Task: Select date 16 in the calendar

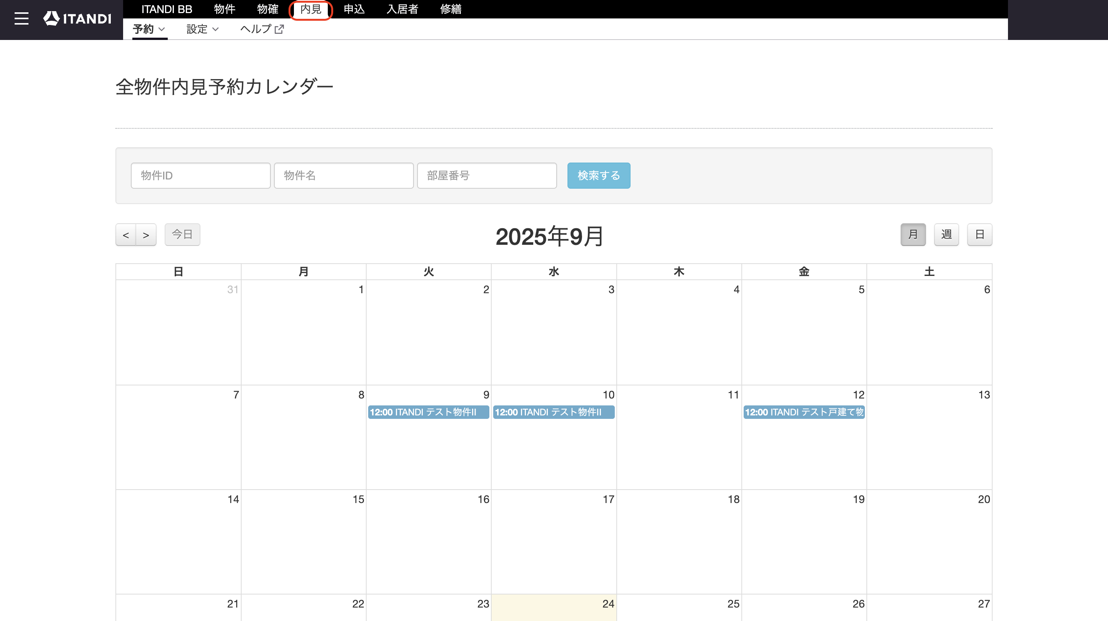Action: (484, 500)
